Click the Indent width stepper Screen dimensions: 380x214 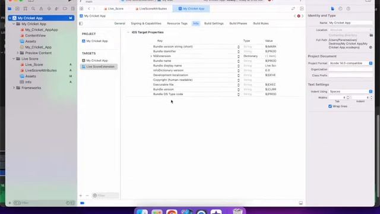tap(371, 97)
